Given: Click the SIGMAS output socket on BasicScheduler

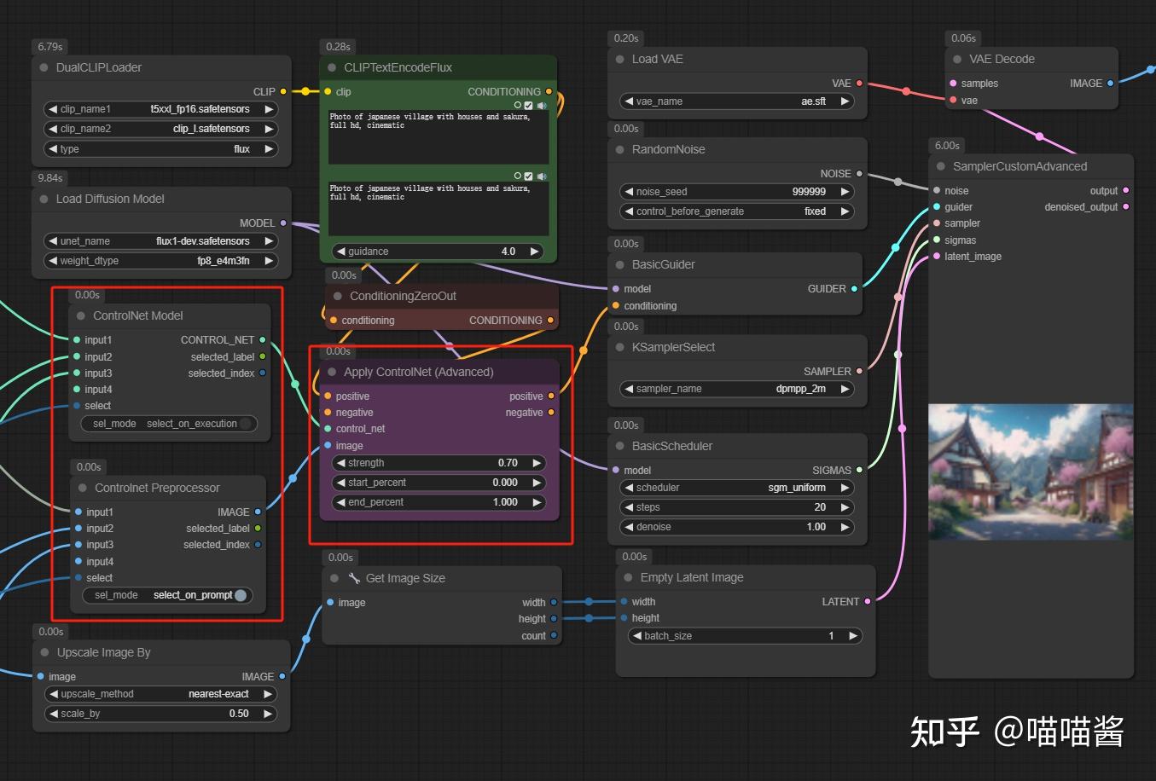Looking at the screenshot, I should point(858,470).
